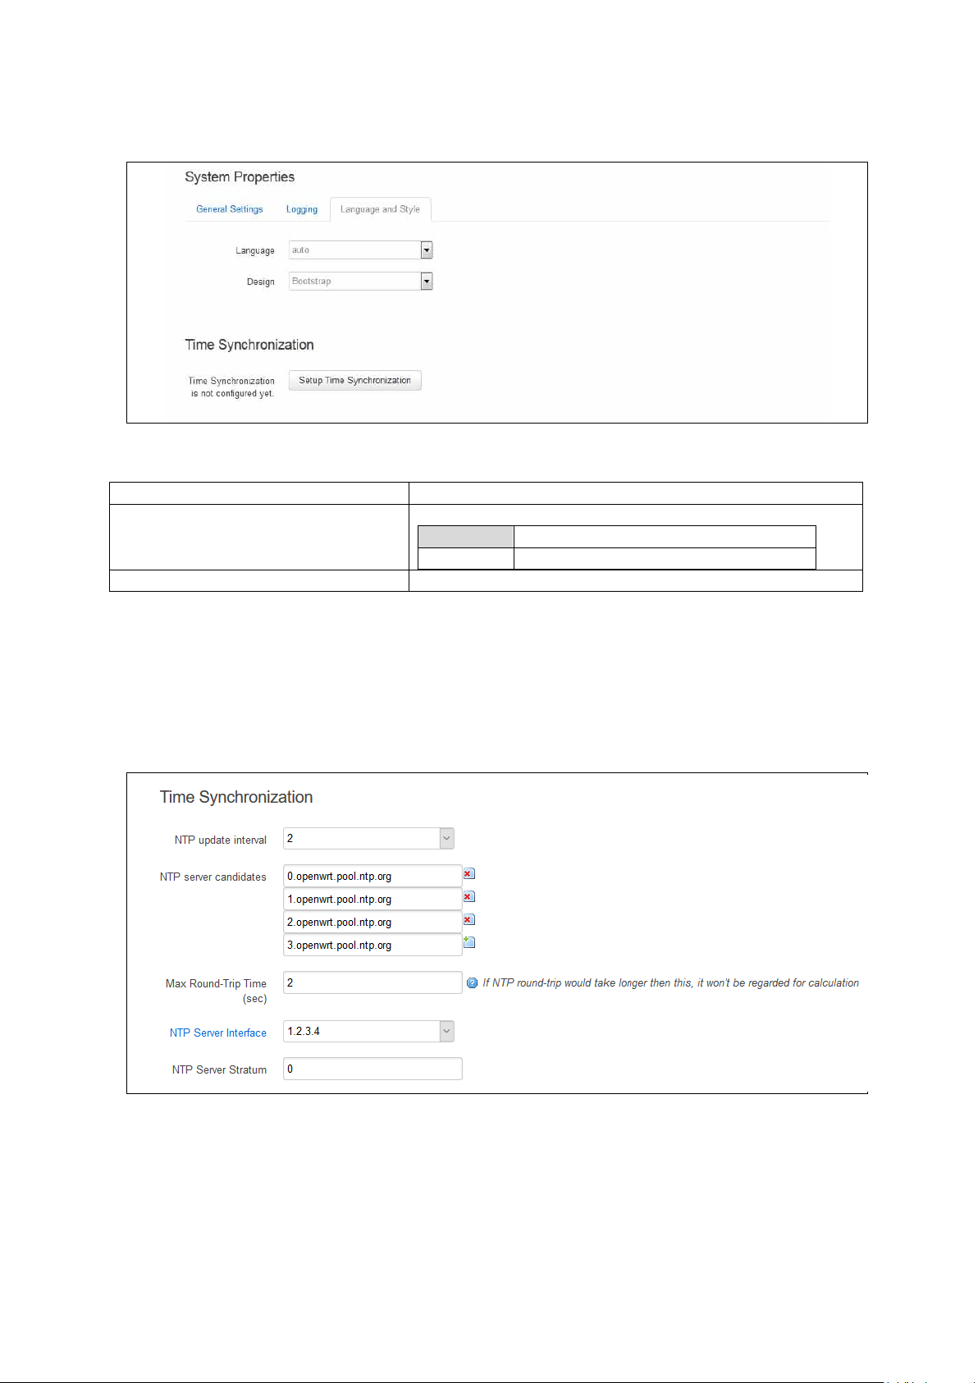
Task: Click the 1.openwrt.pool.ntp.org server field
Action: (x=372, y=900)
